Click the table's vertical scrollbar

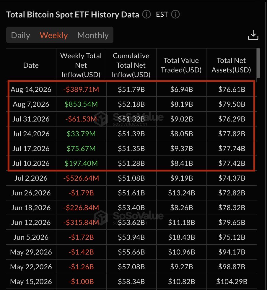coord(258,63)
